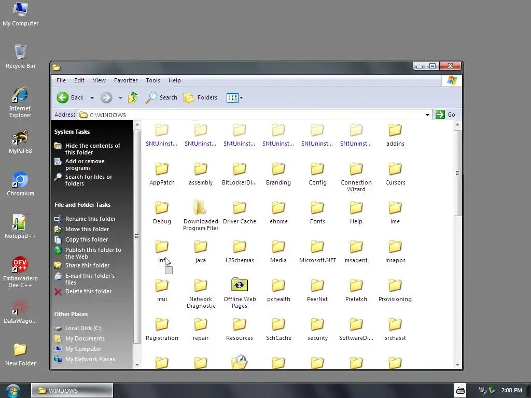Expand the Forward history dropdown arrow
The width and height of the screenshot is (531, 398).
pyautogui.click(x=120, y=98)
